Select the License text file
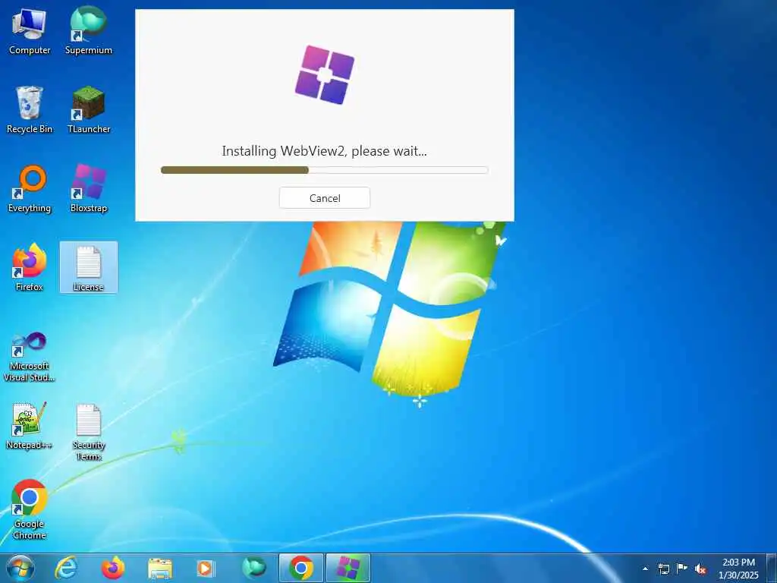The height and width of the screenshot is (583, 777). (x=89, y=268)
